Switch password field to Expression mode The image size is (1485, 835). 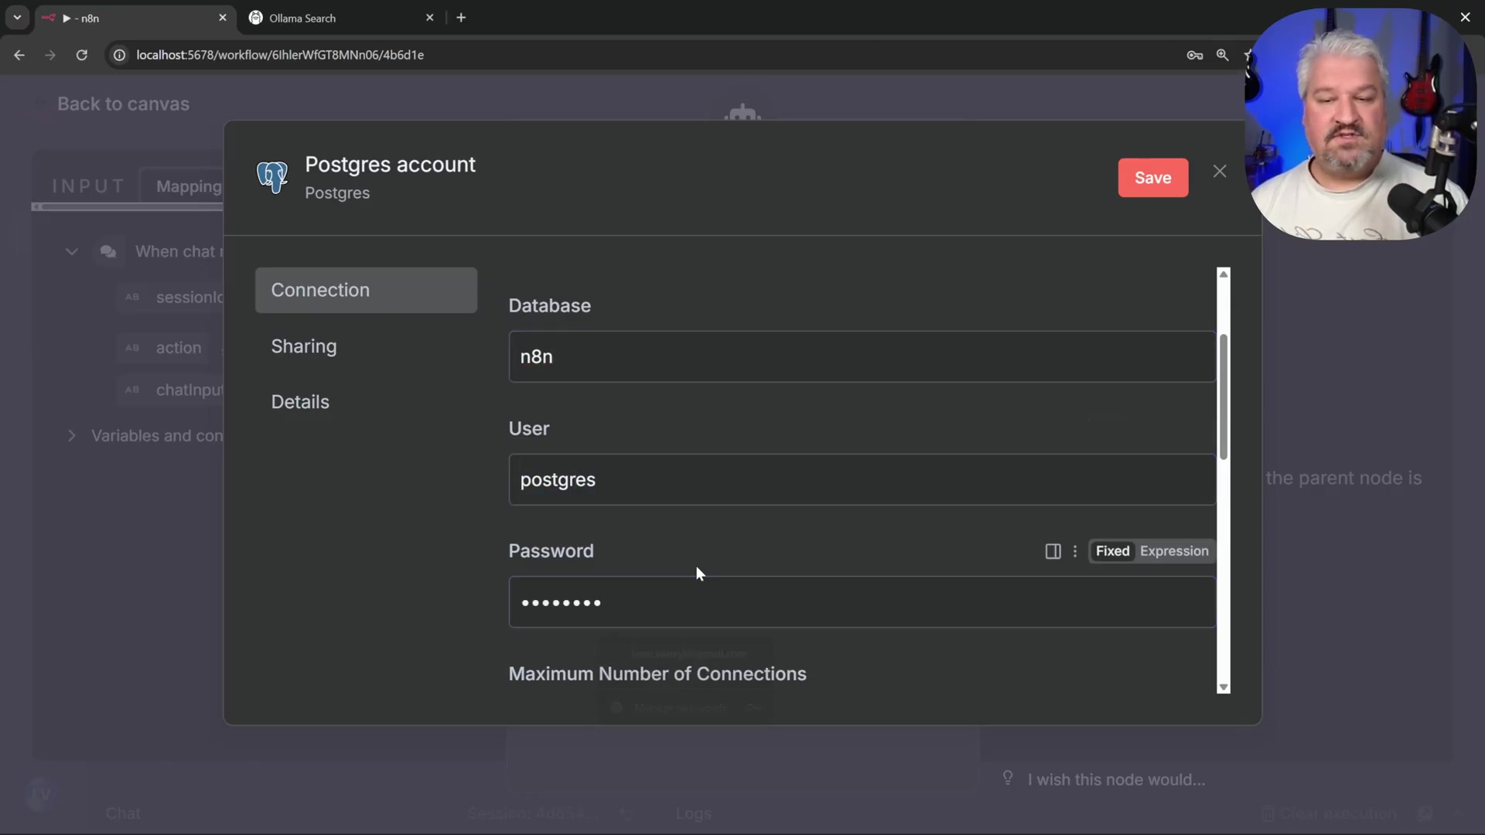coord(1173,551)
